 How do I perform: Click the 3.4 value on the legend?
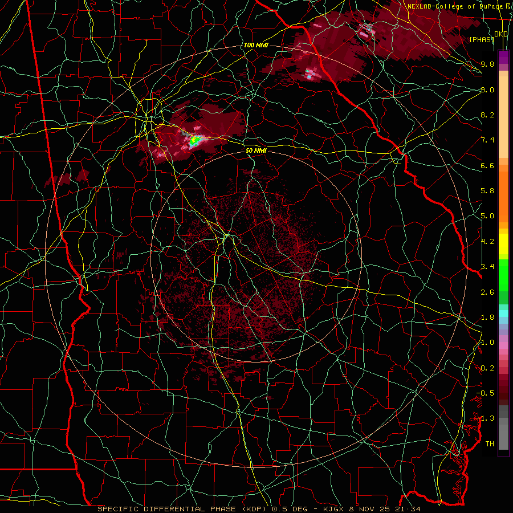coord(487,267)
